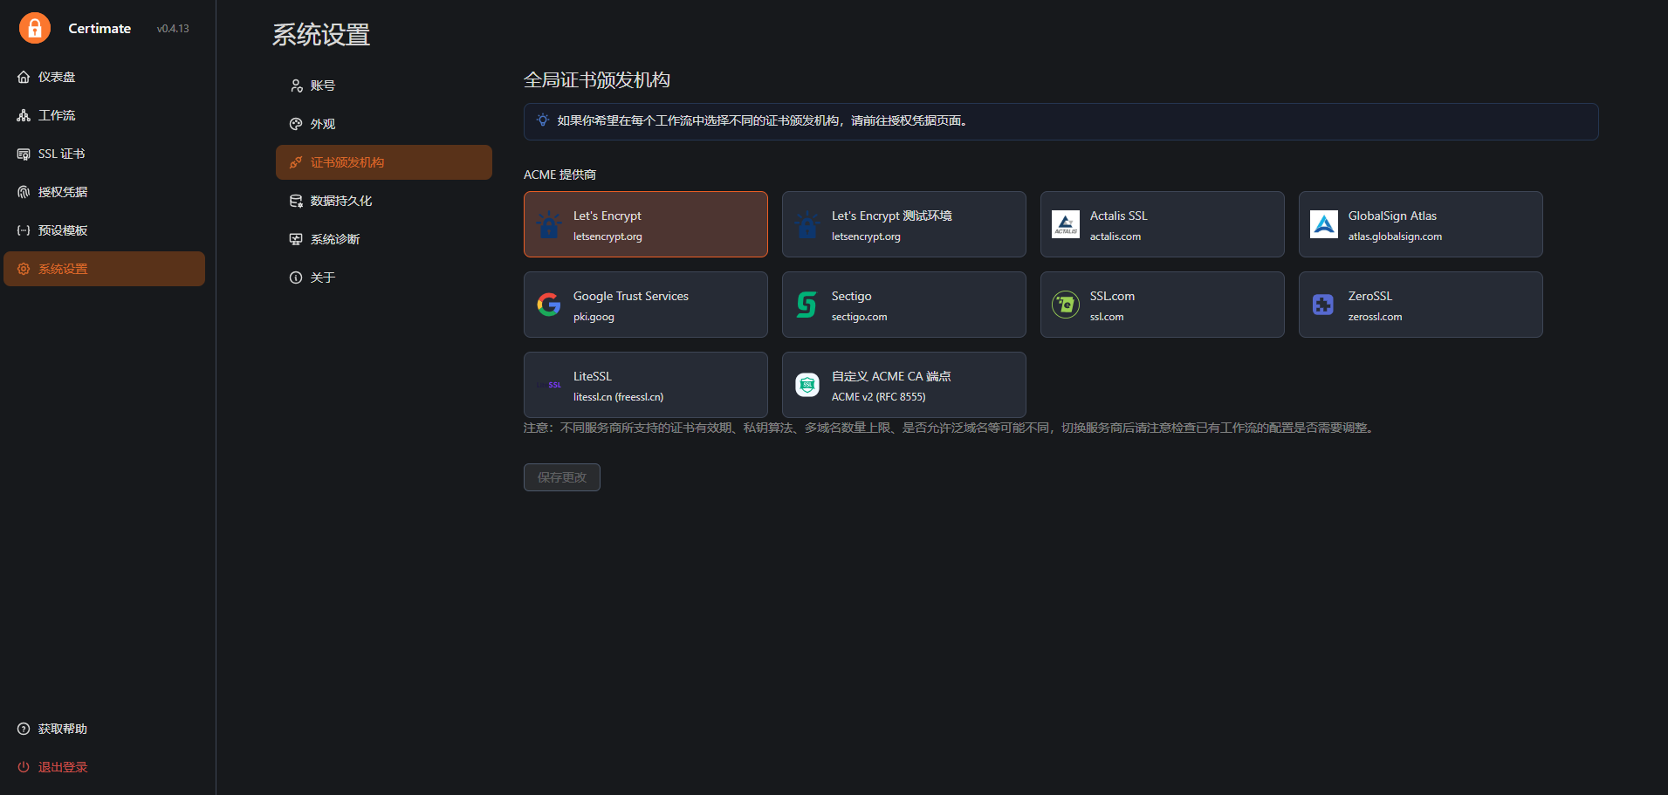Open 获取帮助 help link
This screenshot has height=795, width=1668.
(62, 729)
